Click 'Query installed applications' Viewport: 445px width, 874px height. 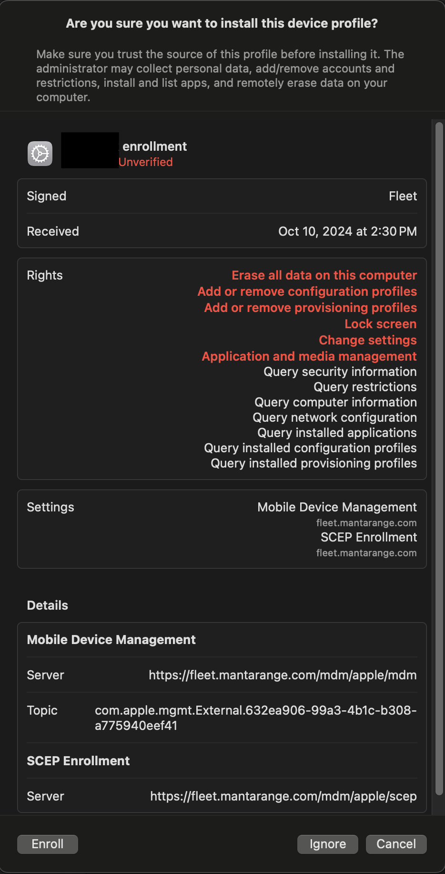(337, 433)
